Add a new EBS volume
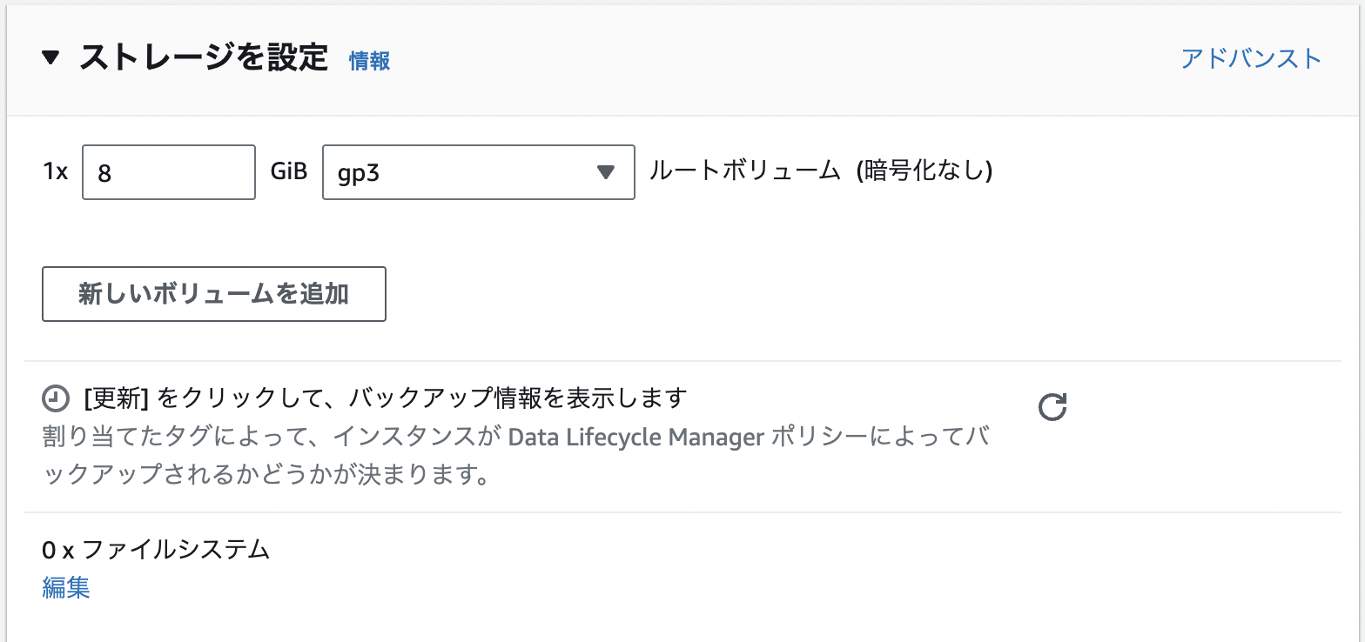This screenshot has height=642, width=1365. coord(213,294)
